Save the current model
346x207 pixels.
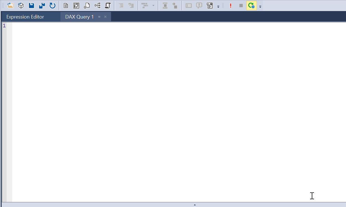coord(31,5)
